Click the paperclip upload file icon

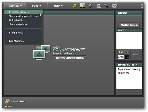click(x=90, y=6)
